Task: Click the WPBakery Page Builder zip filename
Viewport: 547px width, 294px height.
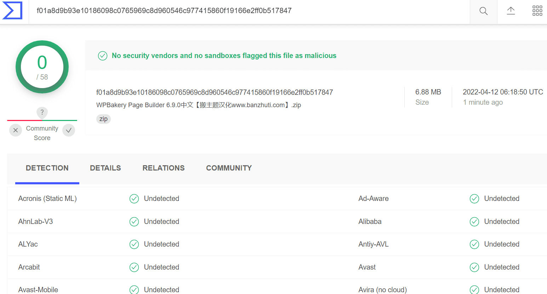Action: pyautogui.click(x=199, y=105)
